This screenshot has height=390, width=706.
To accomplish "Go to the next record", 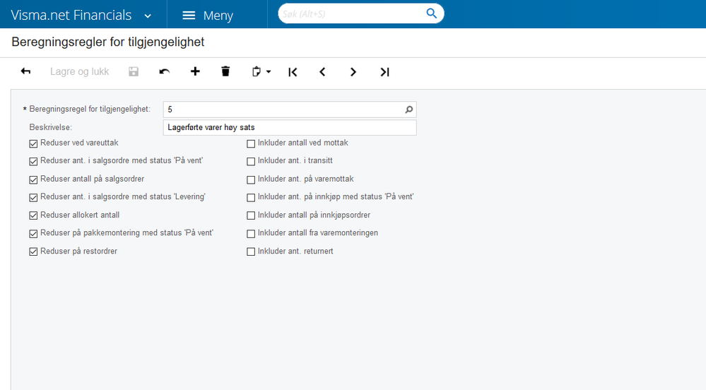I will click(353, 72).
